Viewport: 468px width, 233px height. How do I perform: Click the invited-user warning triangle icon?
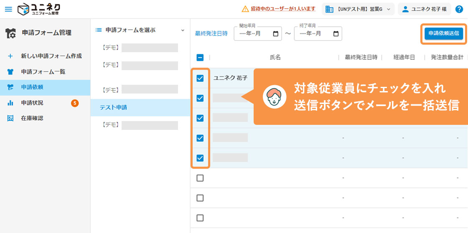coord(245,9)
